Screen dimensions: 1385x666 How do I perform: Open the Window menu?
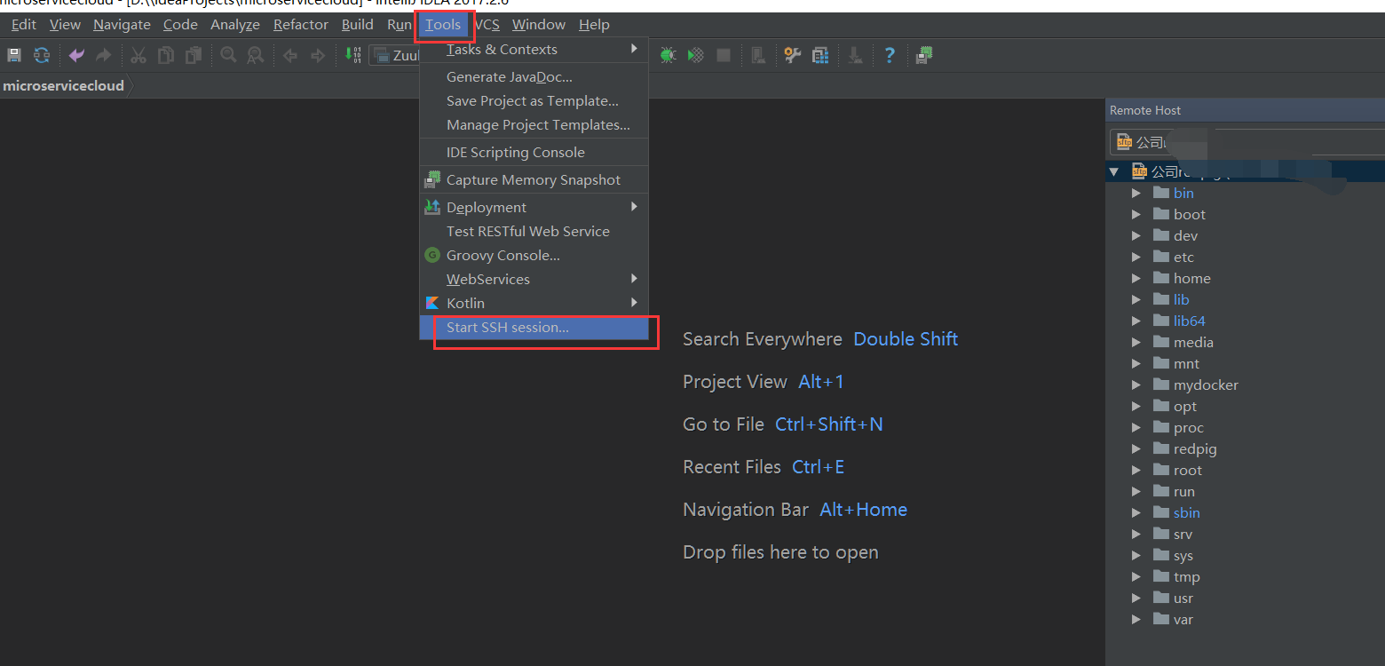pos(539,24)
